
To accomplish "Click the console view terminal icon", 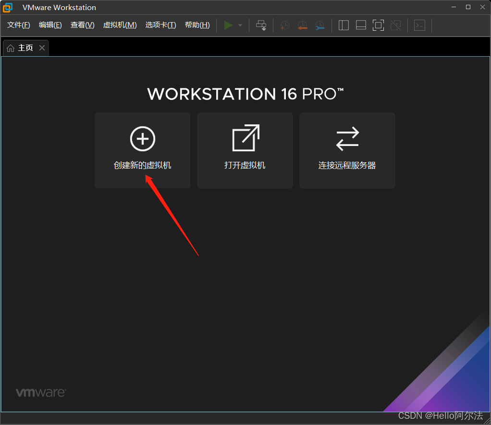I will click(419, 25).
